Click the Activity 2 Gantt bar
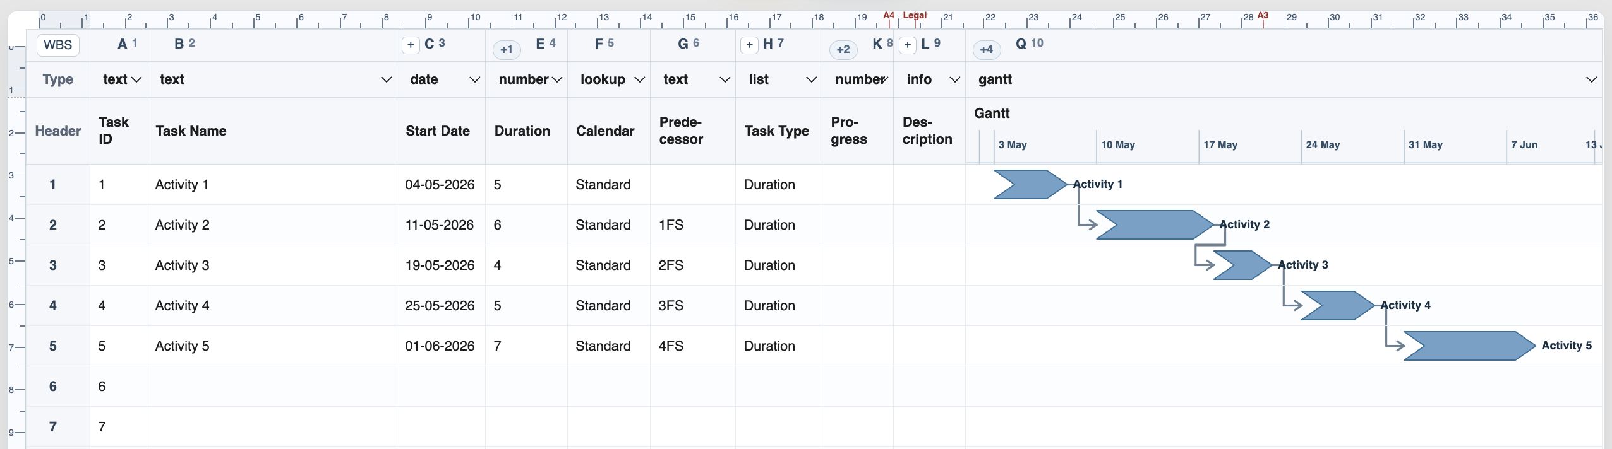Viewport: 1612px width, 449px height. (1155, 224)
